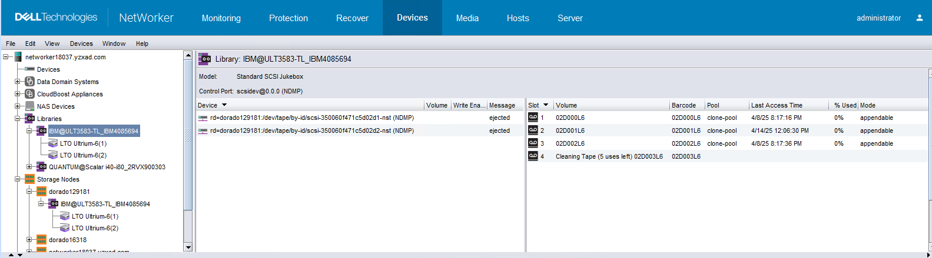932x258 pixels.
Task: Expand the QUANTUM@Scalar i40-i80 library node
Action: tap(29, 167)
